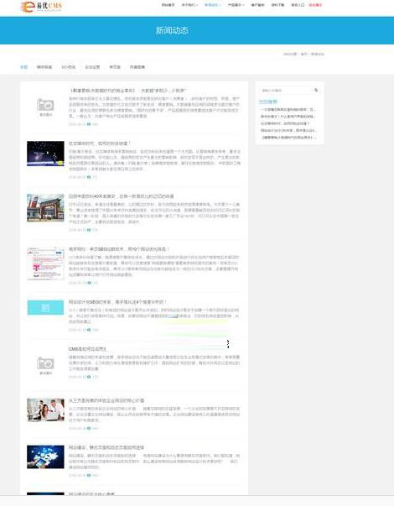
Task: Click view-count eye icon under 从三方面 article
Action: 89,429
